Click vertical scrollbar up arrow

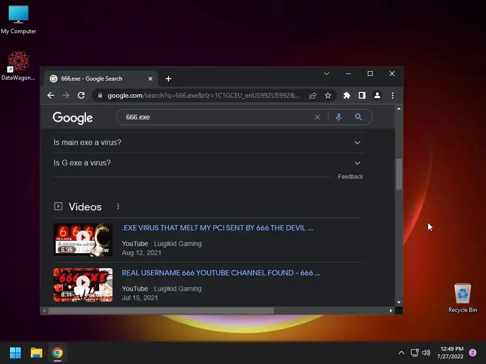(399, 109)
